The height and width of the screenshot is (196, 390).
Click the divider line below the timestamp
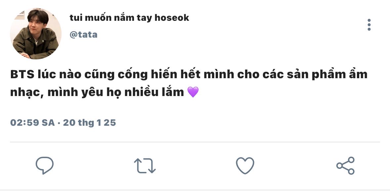[195, 142]
